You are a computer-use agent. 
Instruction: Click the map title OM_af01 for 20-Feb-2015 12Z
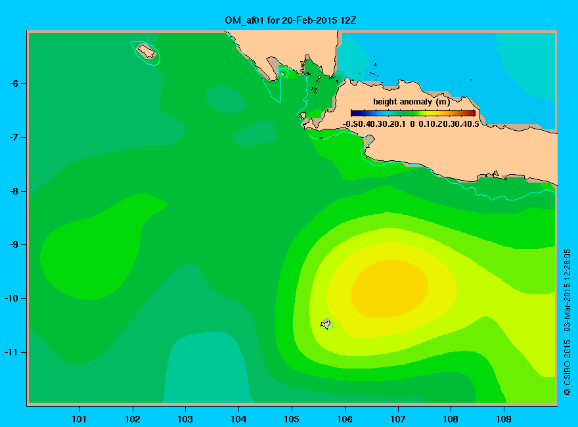[290, 20]
